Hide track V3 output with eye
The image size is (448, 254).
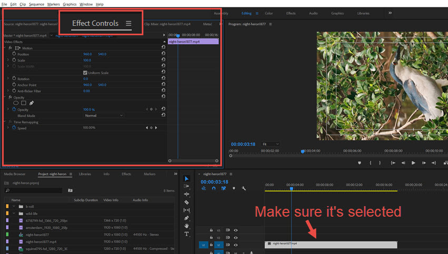coord(236,230)
